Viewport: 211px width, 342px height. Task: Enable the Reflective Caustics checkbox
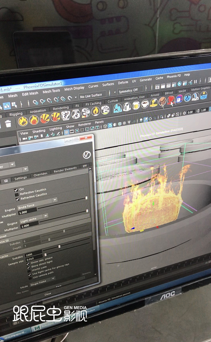[x=17, y=195]
